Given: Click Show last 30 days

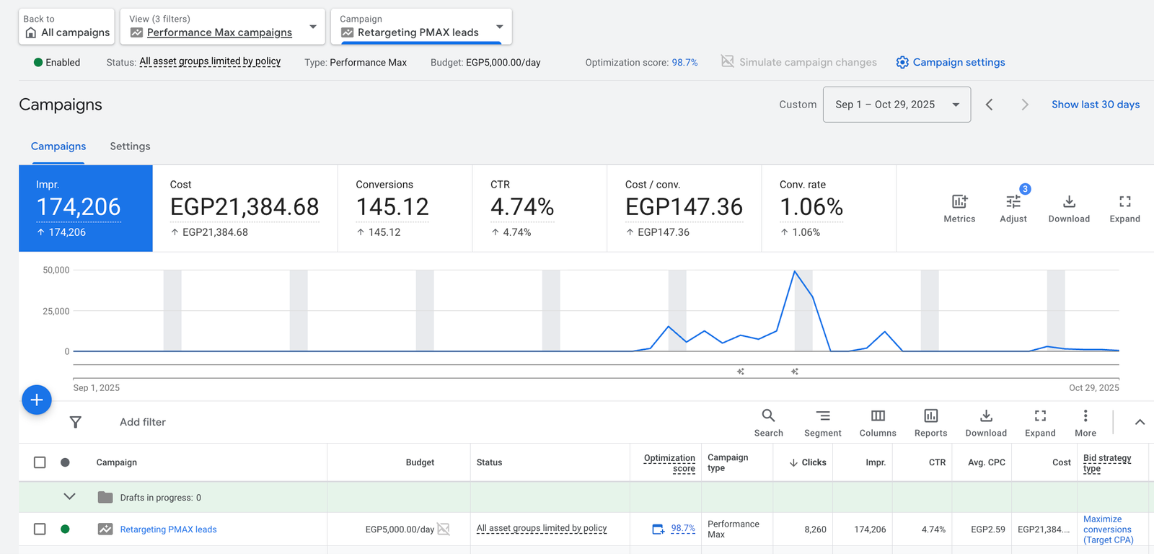Looking at the screenshot, I should coord(1095,105).
